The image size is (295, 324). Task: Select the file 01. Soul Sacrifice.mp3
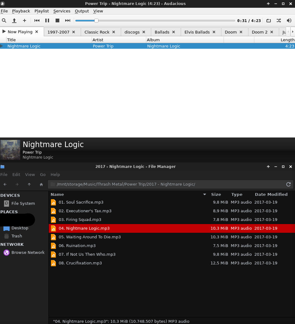click(172, 202)
